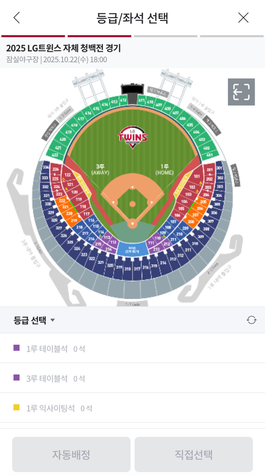Select navy section 318 on seat map
The width and height of the screenshot is (265, 475).
(127, 269)
